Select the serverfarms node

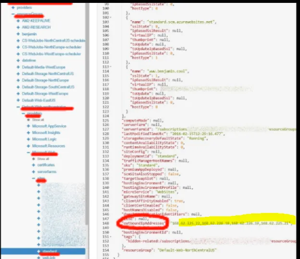[x=47, y=172]
